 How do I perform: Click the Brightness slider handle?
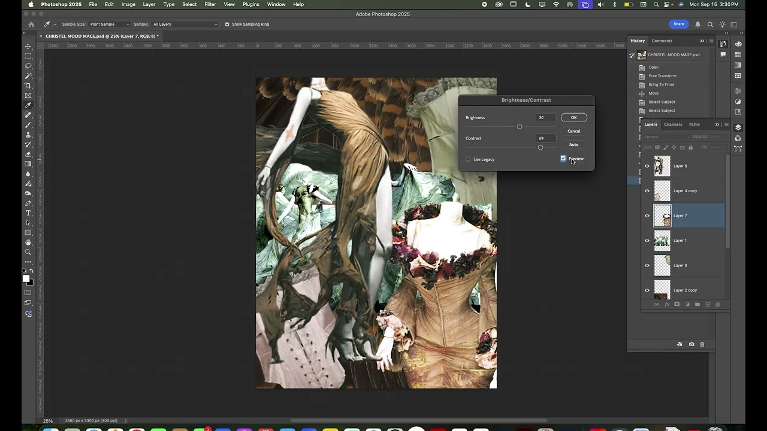point(520,127)
